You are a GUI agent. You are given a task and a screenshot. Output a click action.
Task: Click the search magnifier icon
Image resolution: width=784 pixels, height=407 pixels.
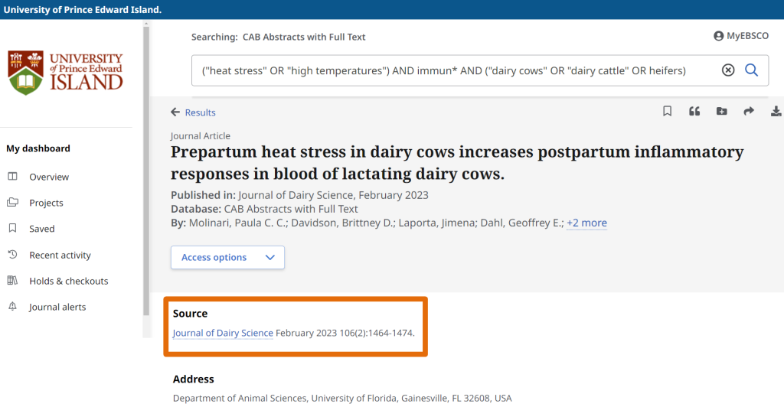[x=751, y=70]
